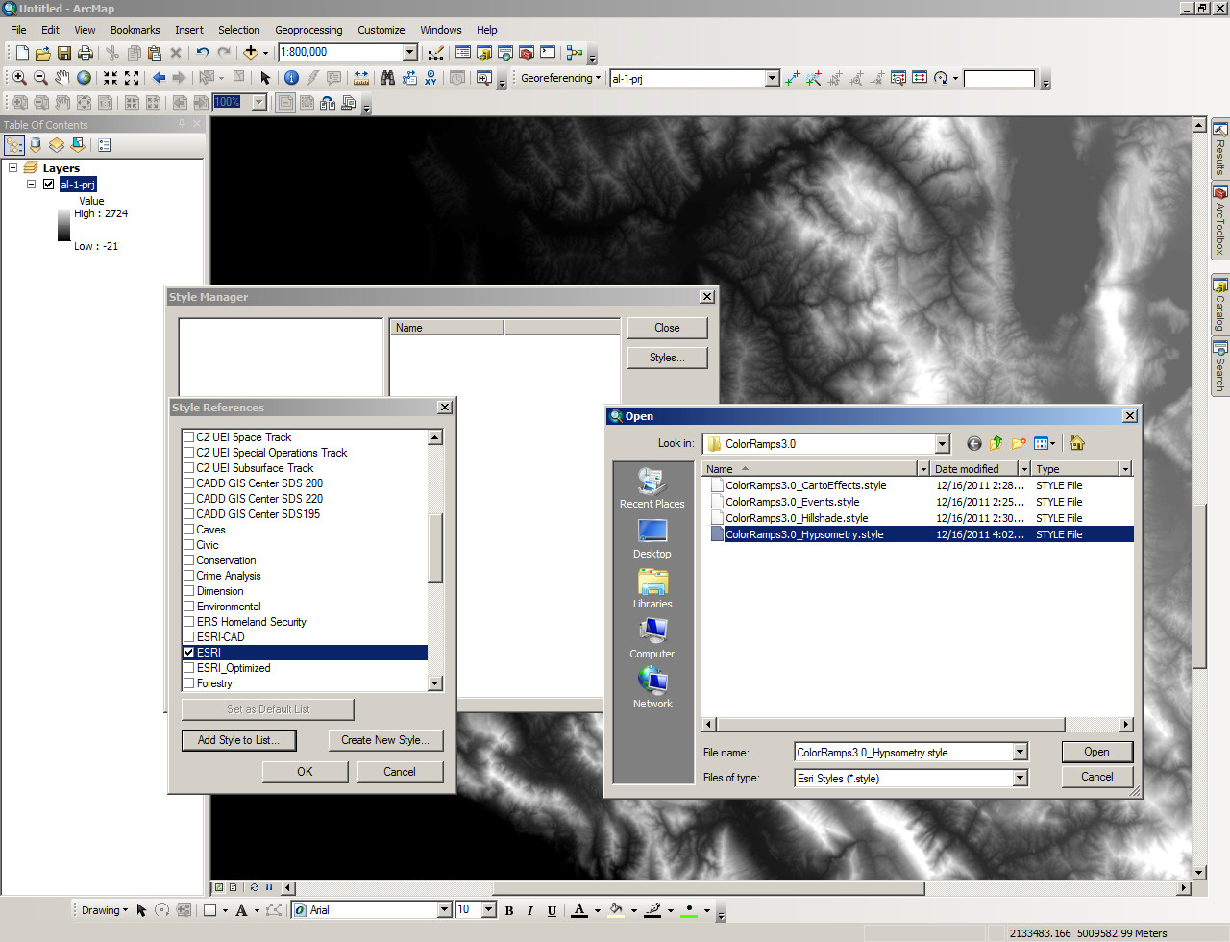Open the Look in ColorRamps3.0 dropdown
The width and height of the screenshot is (1230, 942).
pos(943,444)
